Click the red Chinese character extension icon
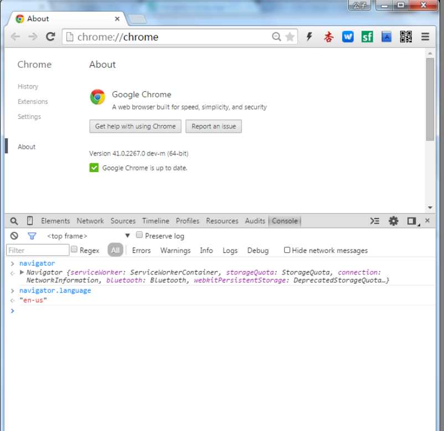 pyautogui.click(x=329, y=37)
